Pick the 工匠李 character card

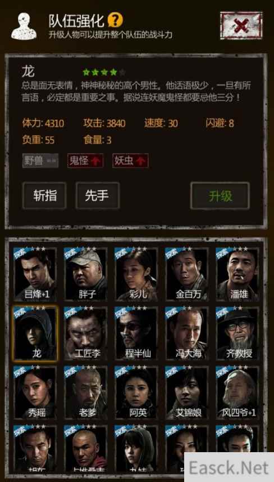(x=86, y=333)
